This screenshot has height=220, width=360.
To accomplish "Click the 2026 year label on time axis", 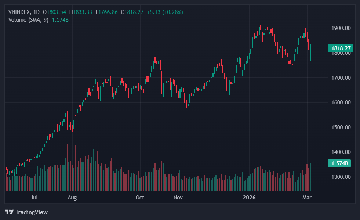I will click(249, 198).
